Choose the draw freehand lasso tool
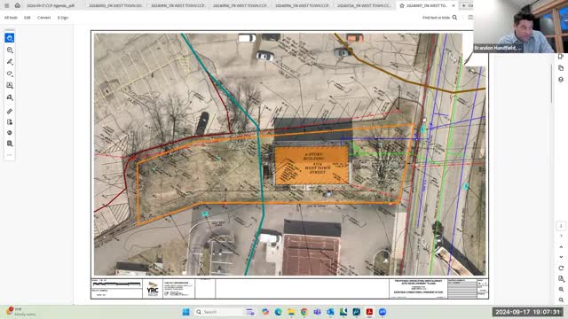 click(10, 74)
